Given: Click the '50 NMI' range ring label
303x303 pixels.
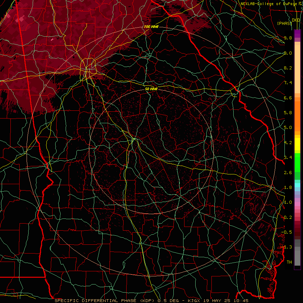Looking at the screenshot, I should pyautogui.click(x=151, y=89).
